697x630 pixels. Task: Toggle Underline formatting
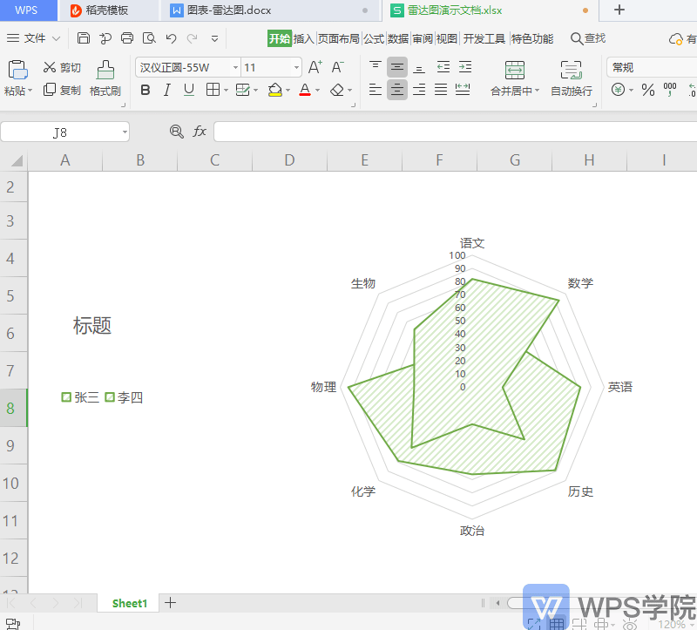(189, 90)
